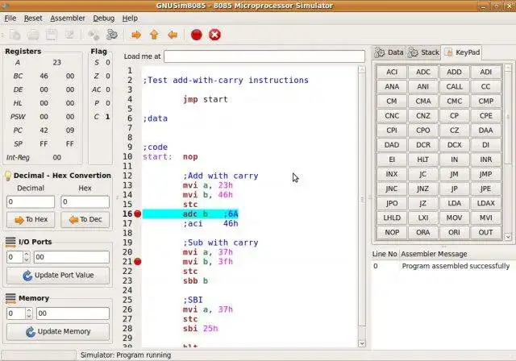The image size is (516, 361).
Task: Decrease the I/O port address spinner
Action: click(27, 259)
